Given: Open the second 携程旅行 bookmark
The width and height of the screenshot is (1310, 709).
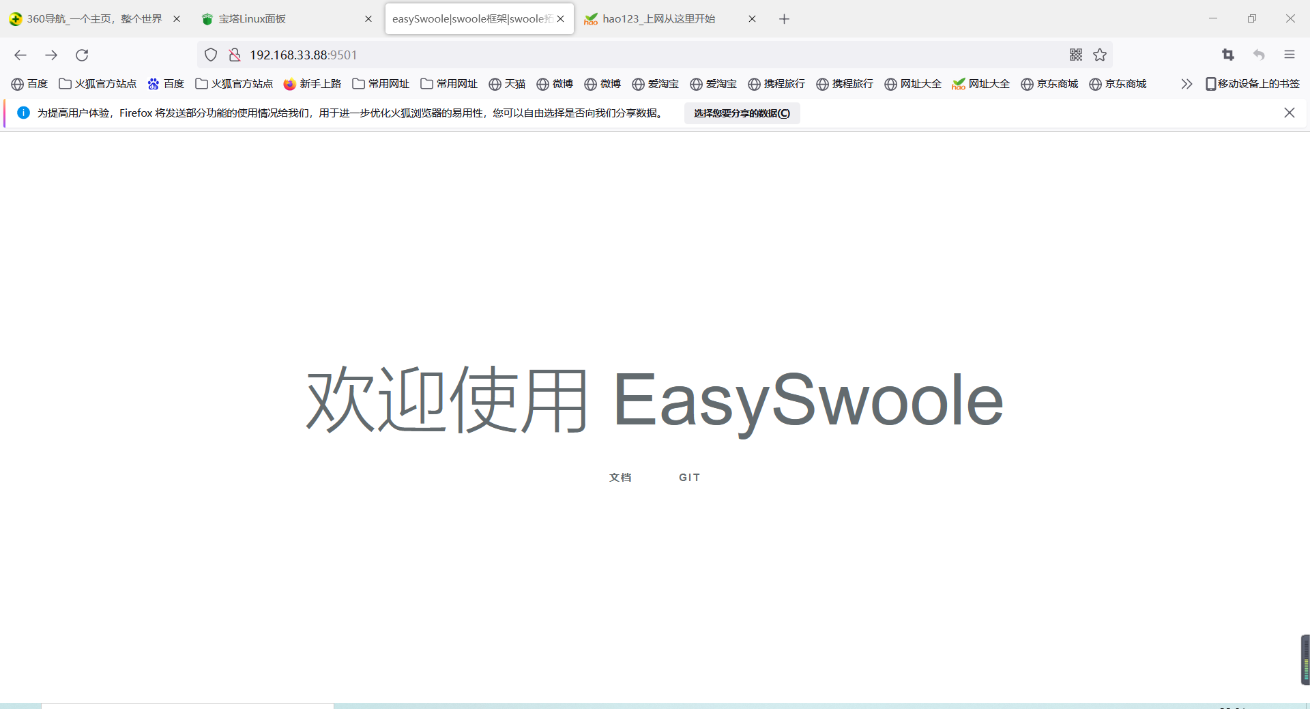Looking at the screenshot, I should point(845,84).
